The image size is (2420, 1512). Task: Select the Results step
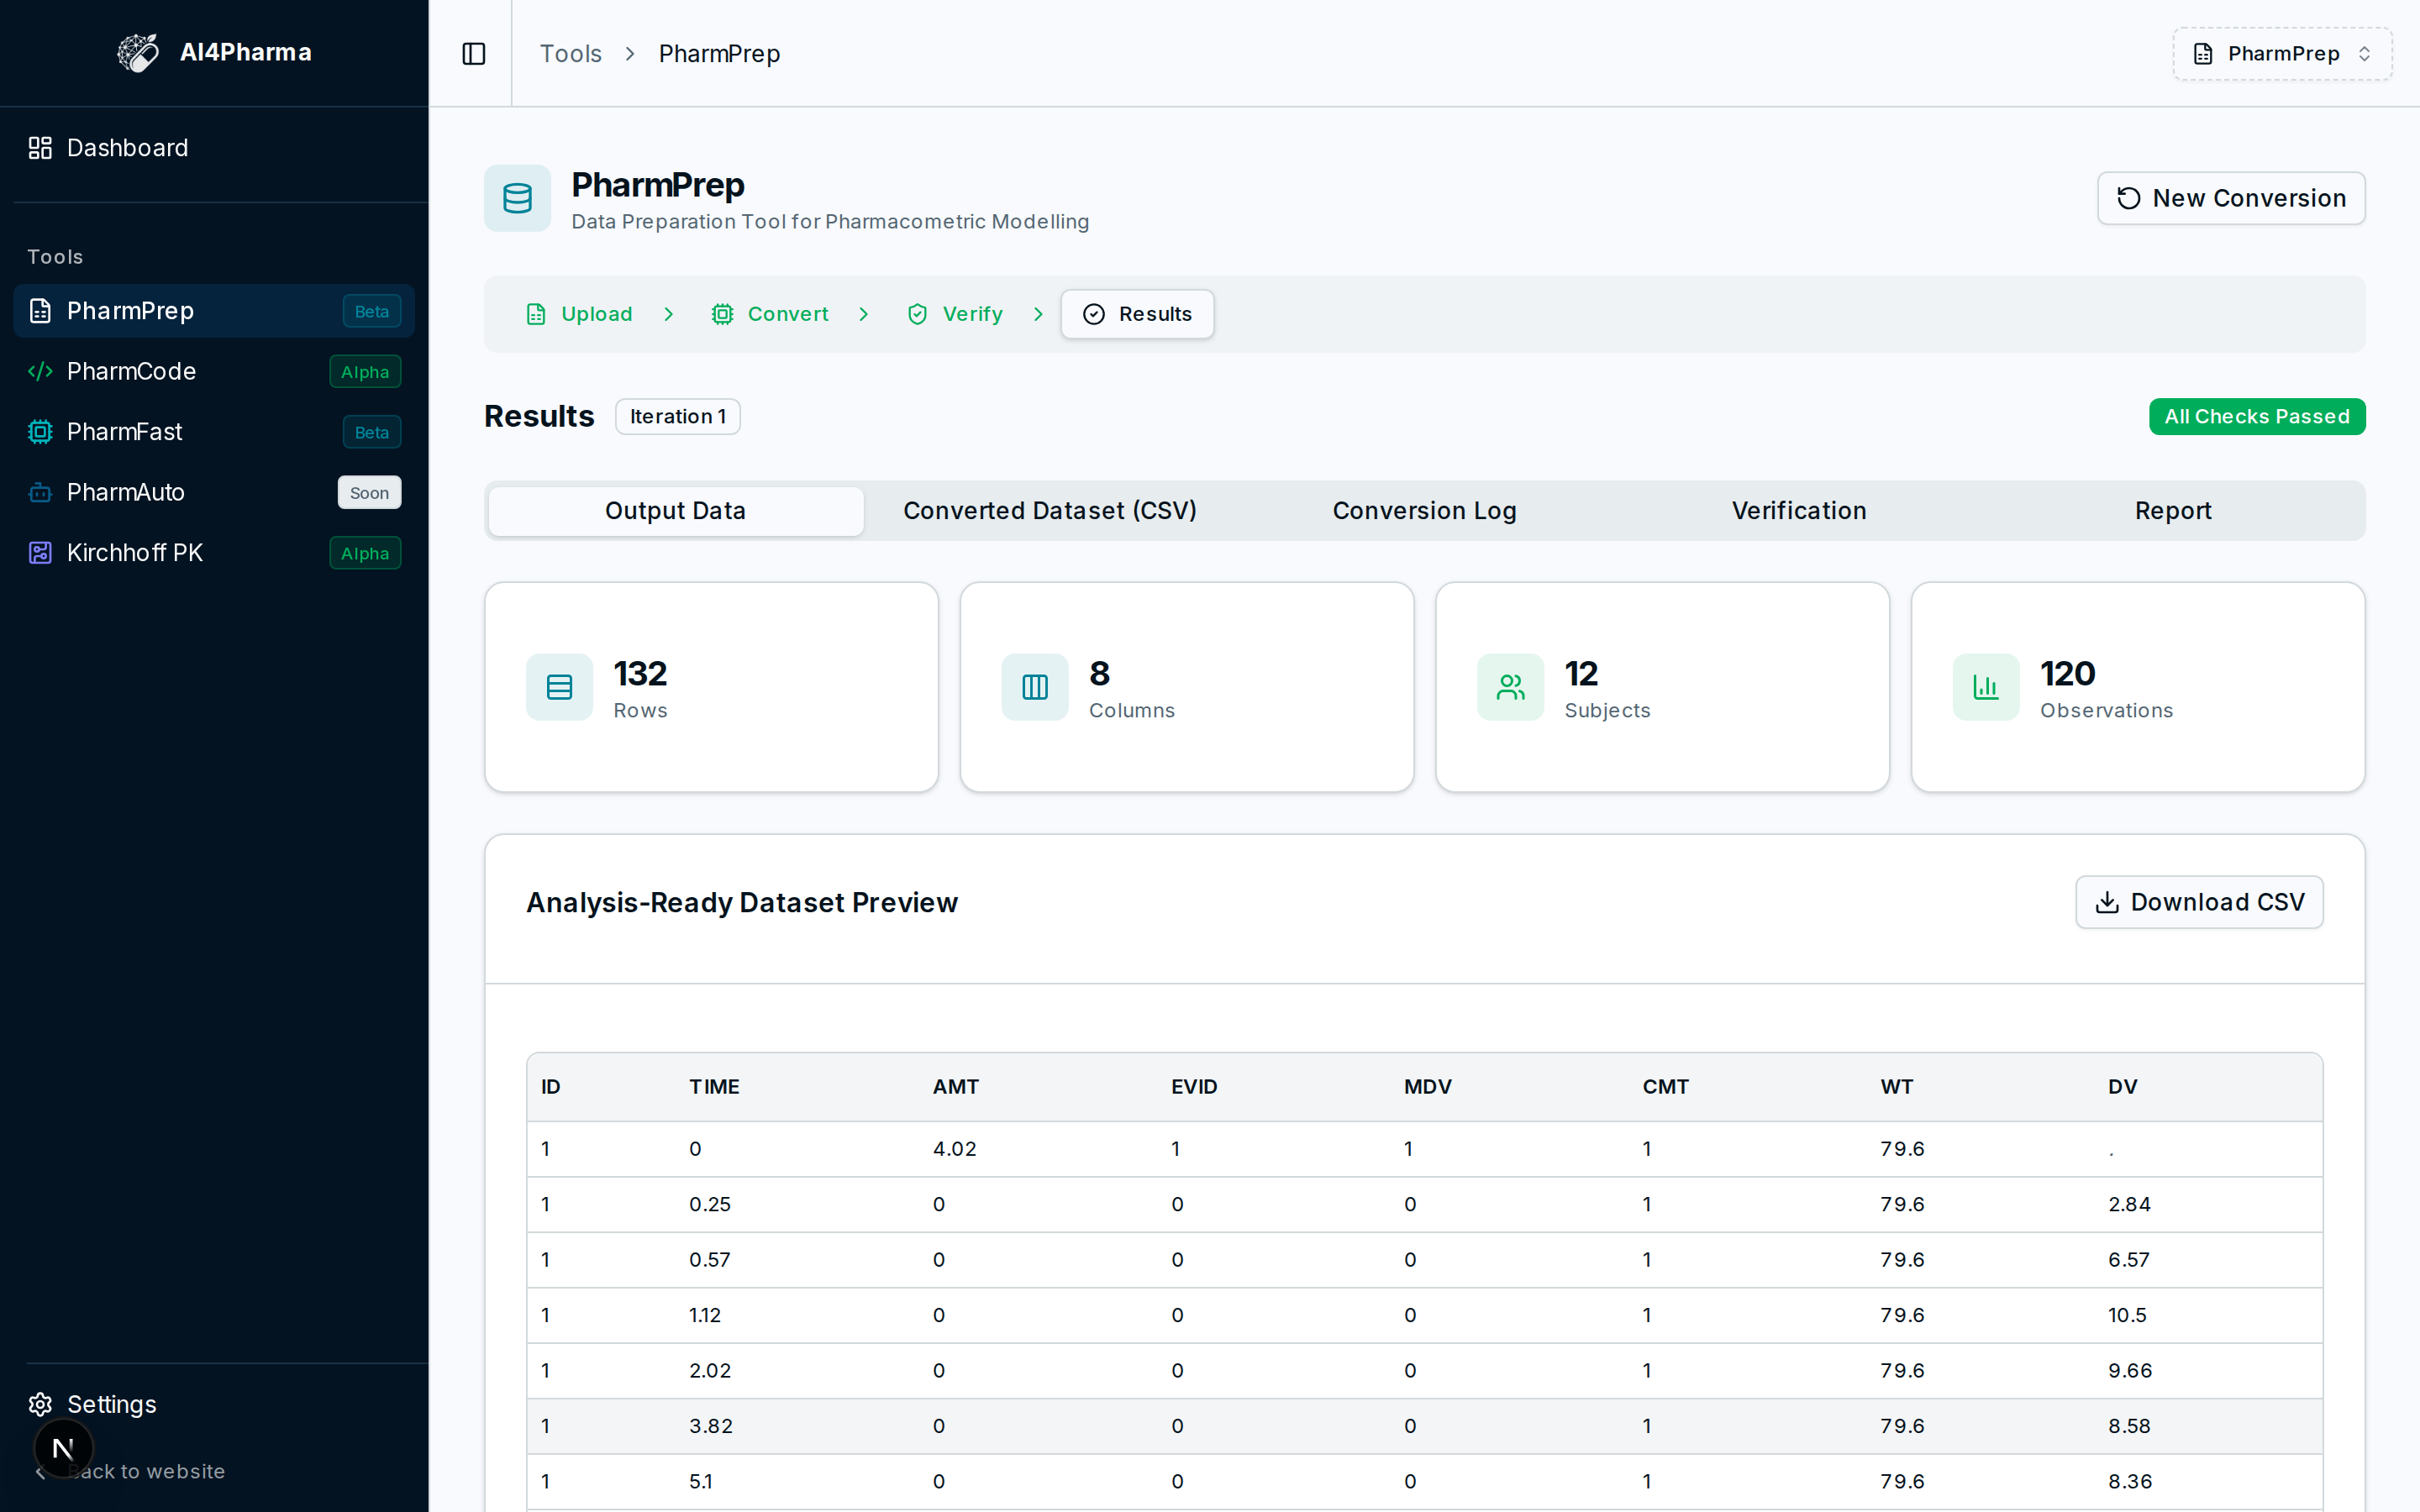pyautogui.click(x=1137, y=314)
